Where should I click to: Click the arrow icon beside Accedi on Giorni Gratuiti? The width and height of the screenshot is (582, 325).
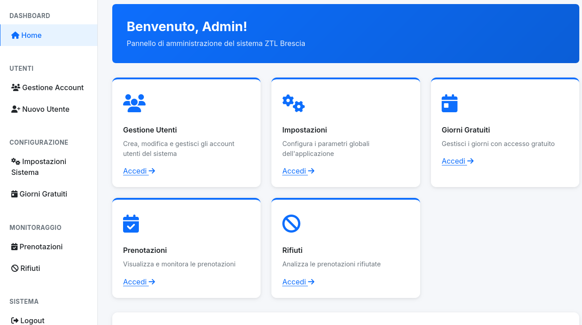point(471,161)
